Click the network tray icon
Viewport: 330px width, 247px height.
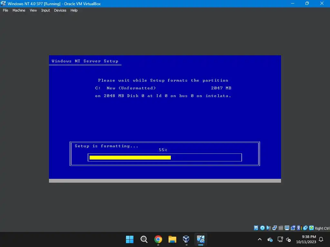pyautogui.click(x=280, y=239)
